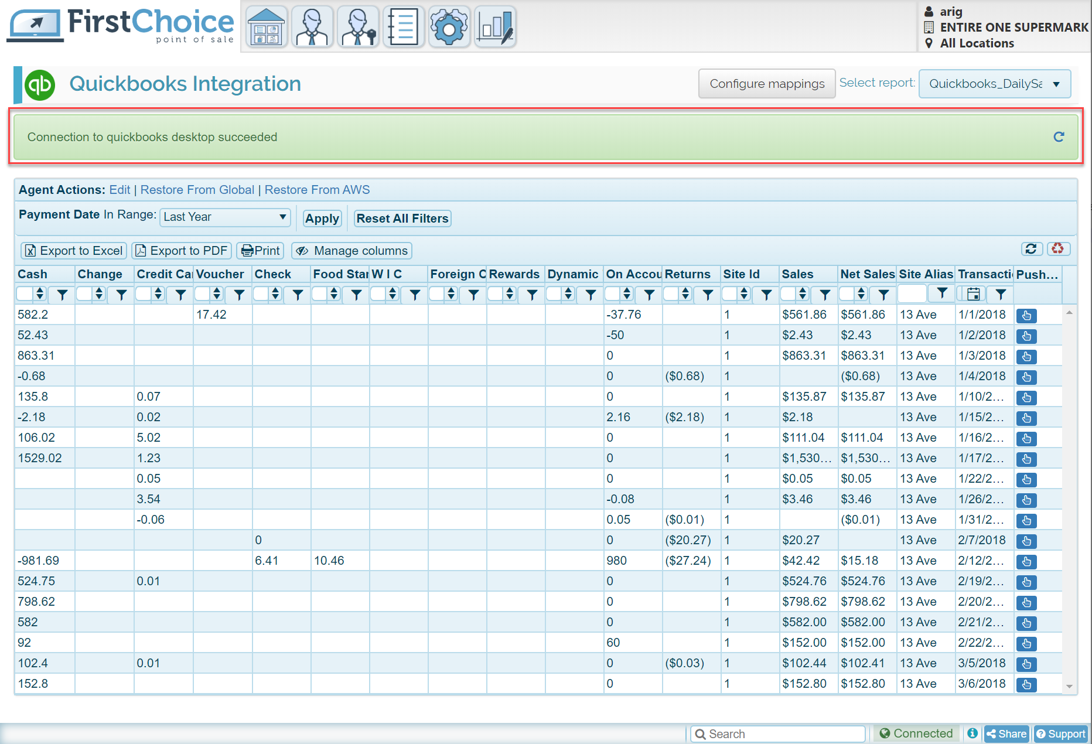
Task: Push the 1/2/2018 row to Quickbooks
Action: [1026, 336]
